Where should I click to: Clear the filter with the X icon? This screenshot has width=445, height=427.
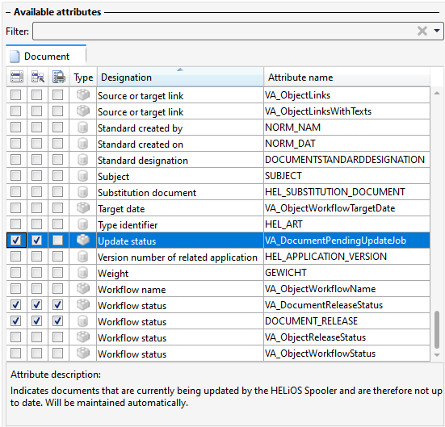coord(422,31)
